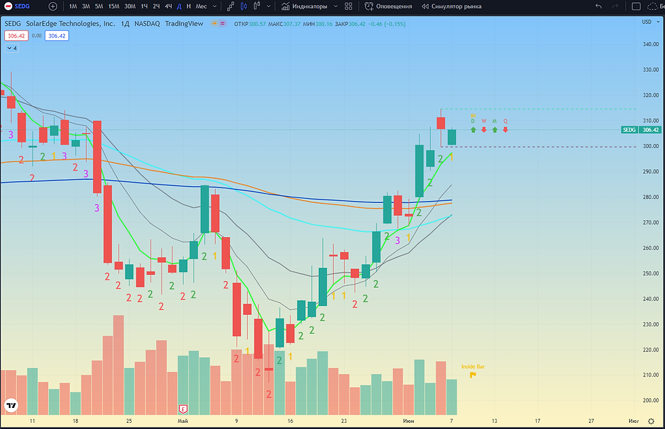Switch to the 30M timeframe

coord(130,6)
